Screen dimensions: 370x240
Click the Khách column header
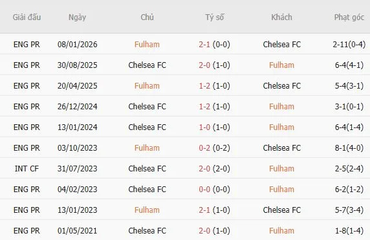[282, 17]
